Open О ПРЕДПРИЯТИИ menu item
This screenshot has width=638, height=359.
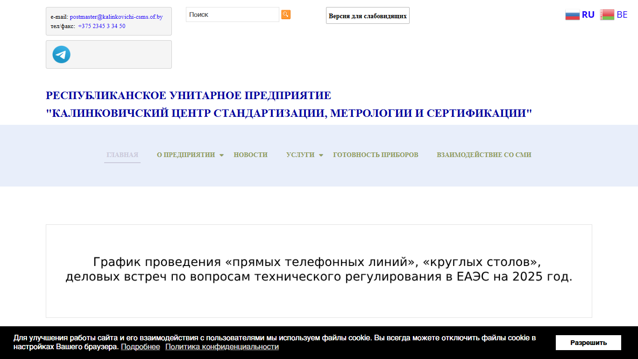186,155
